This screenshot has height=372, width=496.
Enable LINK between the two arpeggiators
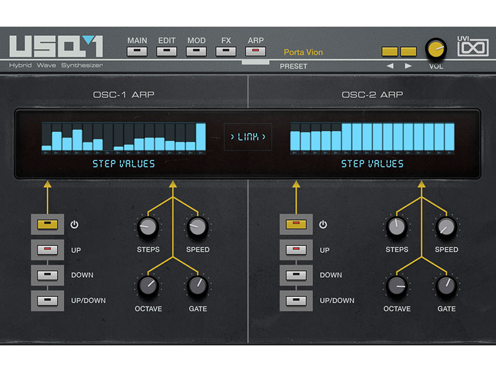[x=248, y=136]
